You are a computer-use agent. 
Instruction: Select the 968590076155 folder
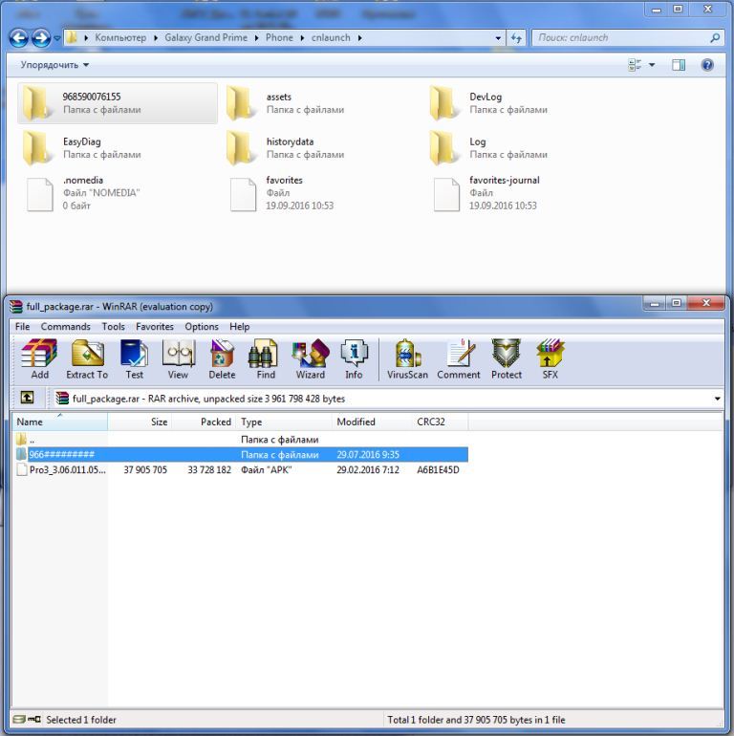(118, 103)
